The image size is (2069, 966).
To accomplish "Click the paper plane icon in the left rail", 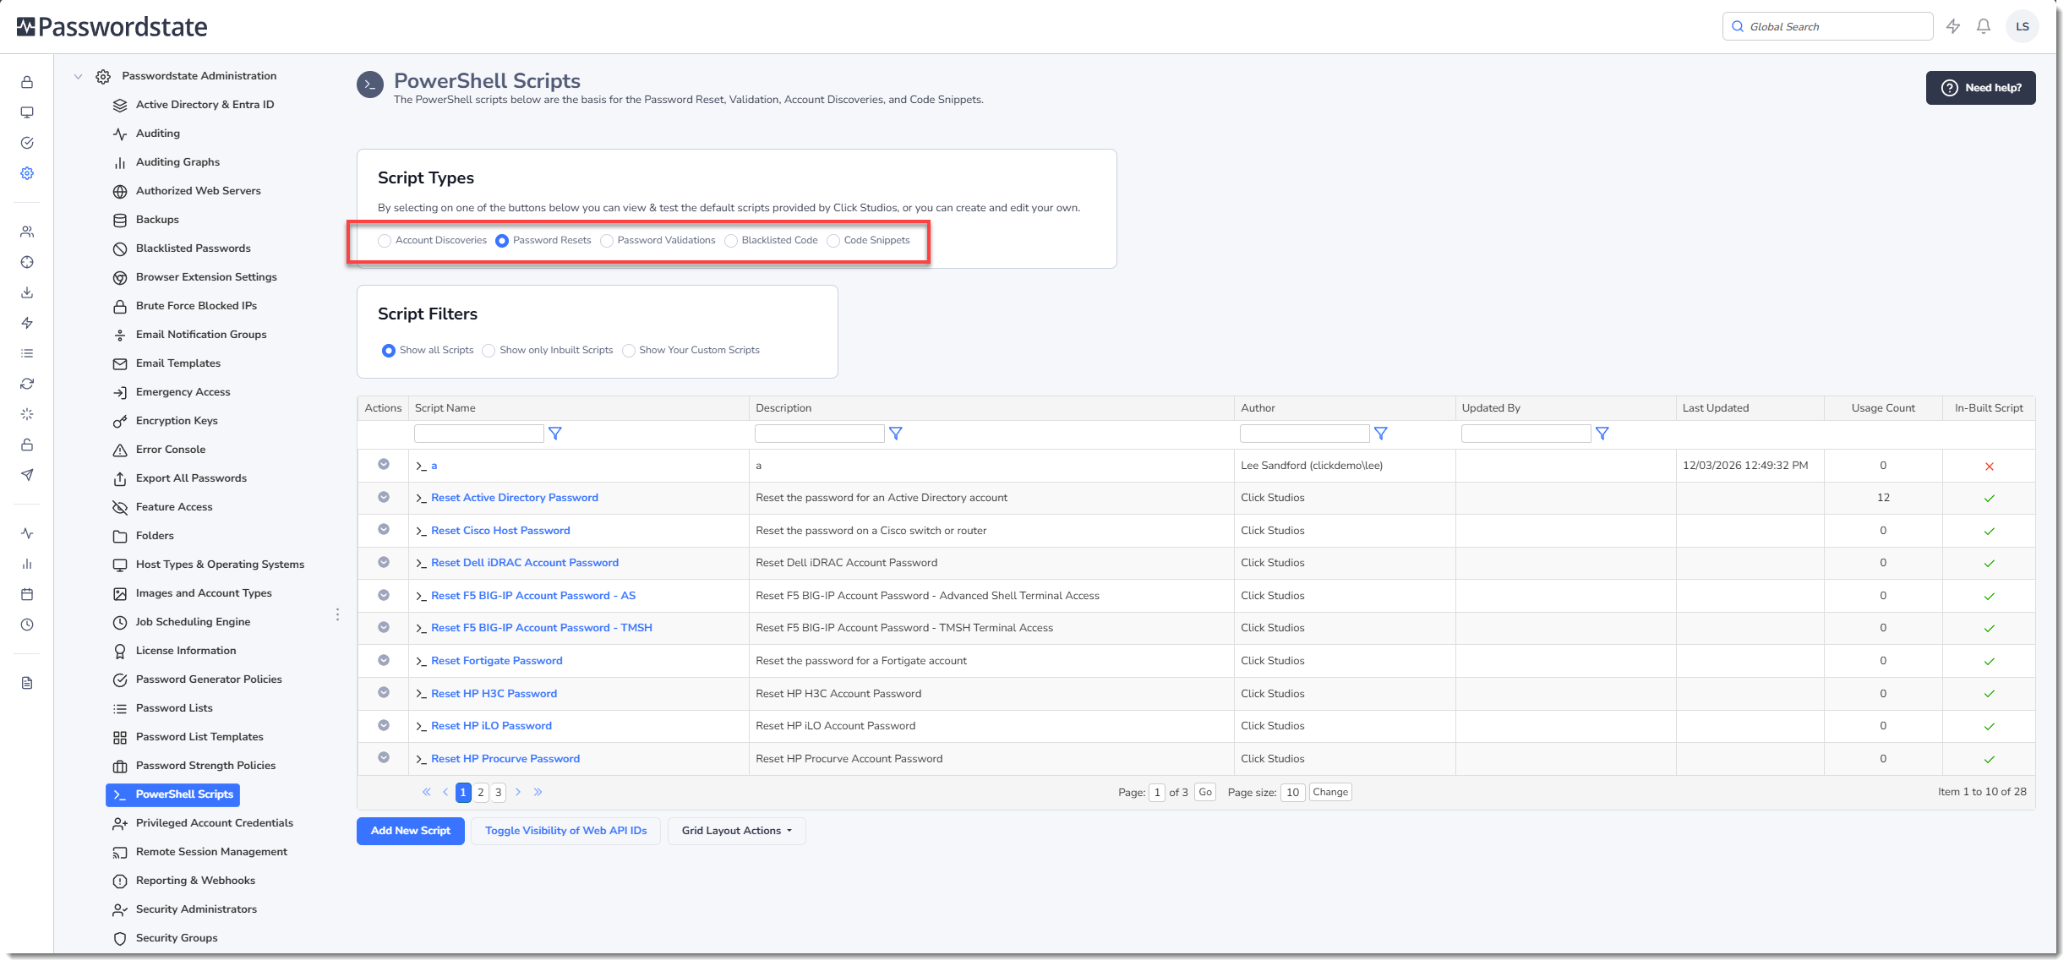I will (27, 475).
